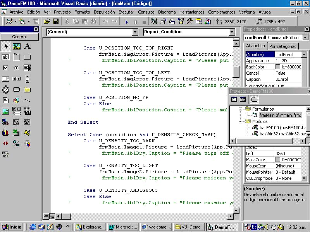This screenshot has width=310, height=232.
Task: Click the View Code icon in Project panel
Action: click(234, 99)
